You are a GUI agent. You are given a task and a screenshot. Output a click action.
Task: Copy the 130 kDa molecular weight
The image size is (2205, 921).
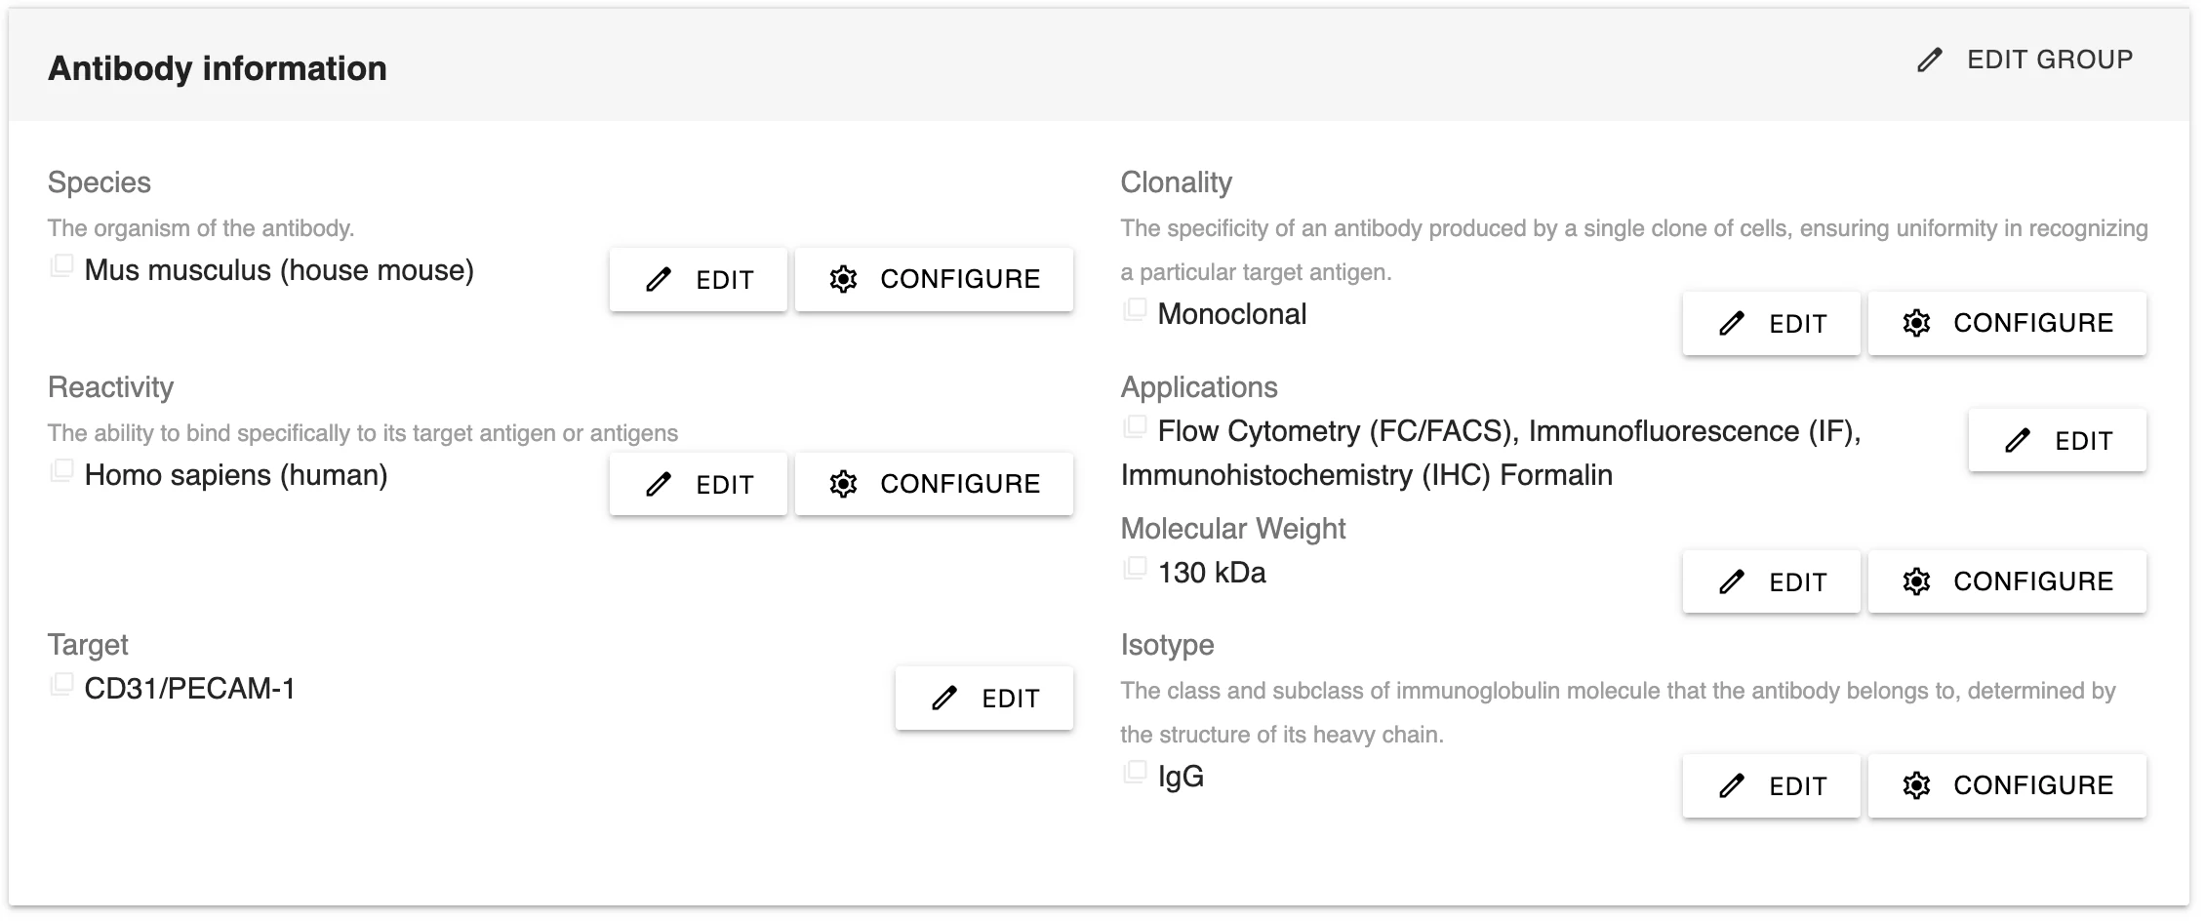click(x=1135, y=569)
